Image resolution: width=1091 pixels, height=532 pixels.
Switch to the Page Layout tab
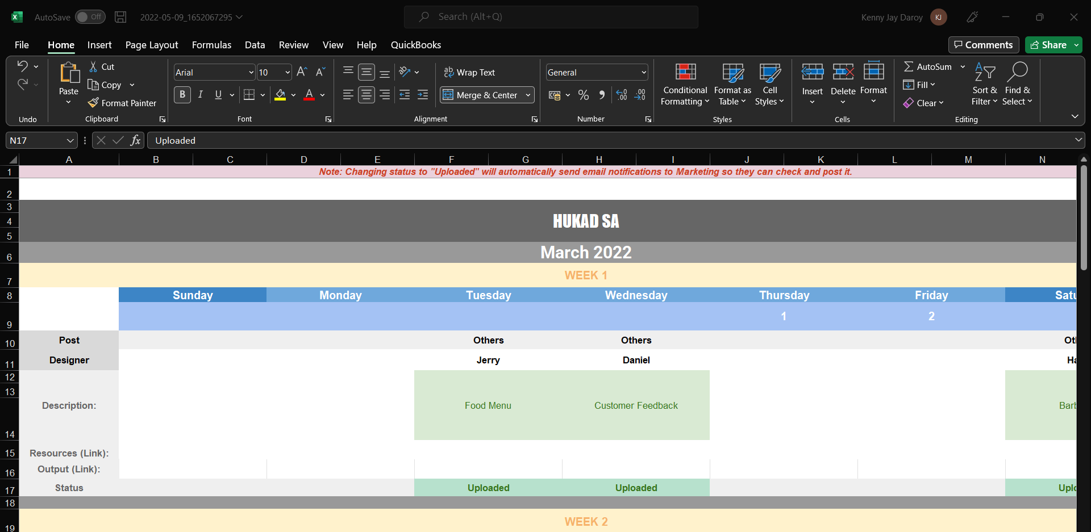[x=152, y=45]
